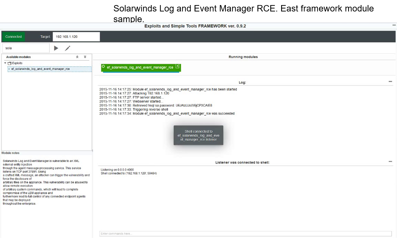397x238 pixels.
Task: Dismiss the 'Shell connected' notification popup
Action: click(x=198, y=135)
